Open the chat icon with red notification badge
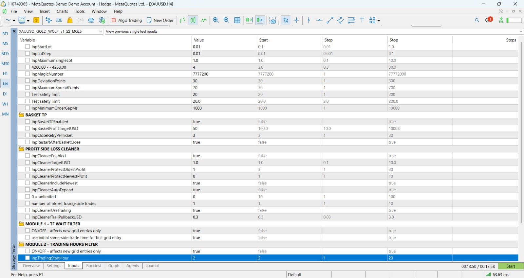 point(489,20)
